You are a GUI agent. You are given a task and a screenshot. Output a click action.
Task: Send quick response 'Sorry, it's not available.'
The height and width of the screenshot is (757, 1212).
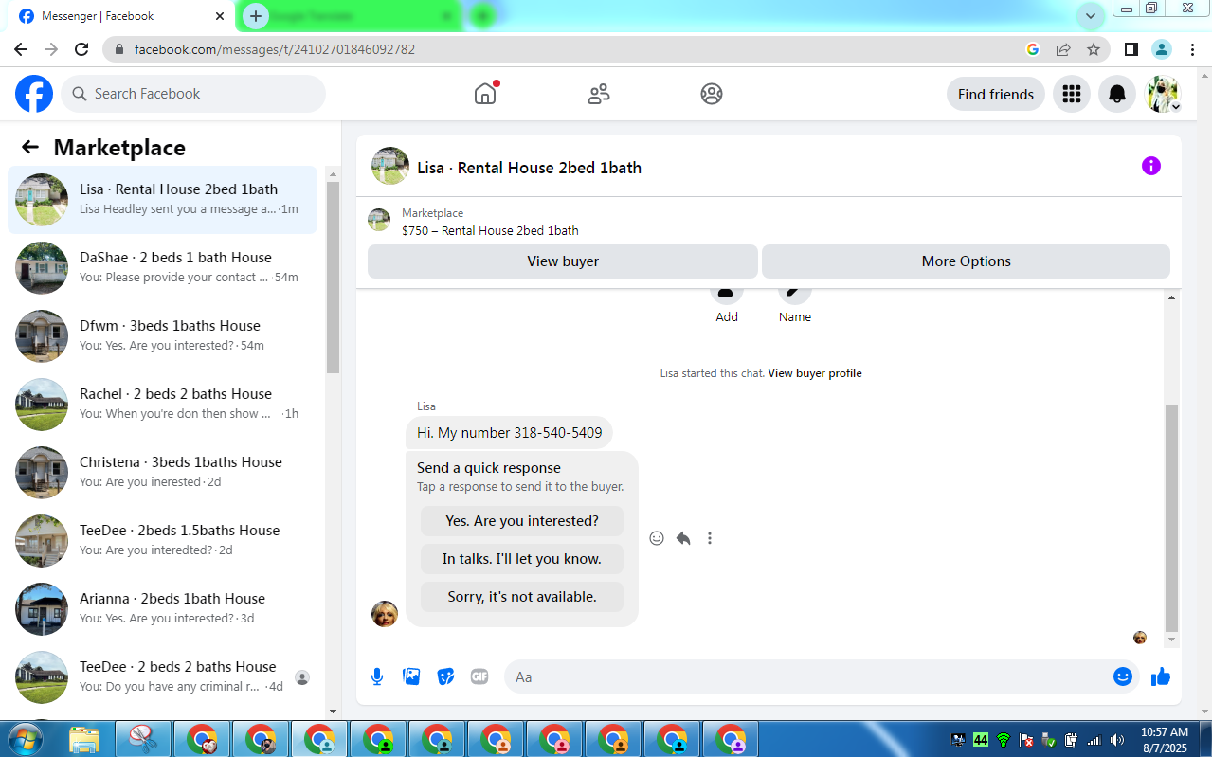point(522,597)
